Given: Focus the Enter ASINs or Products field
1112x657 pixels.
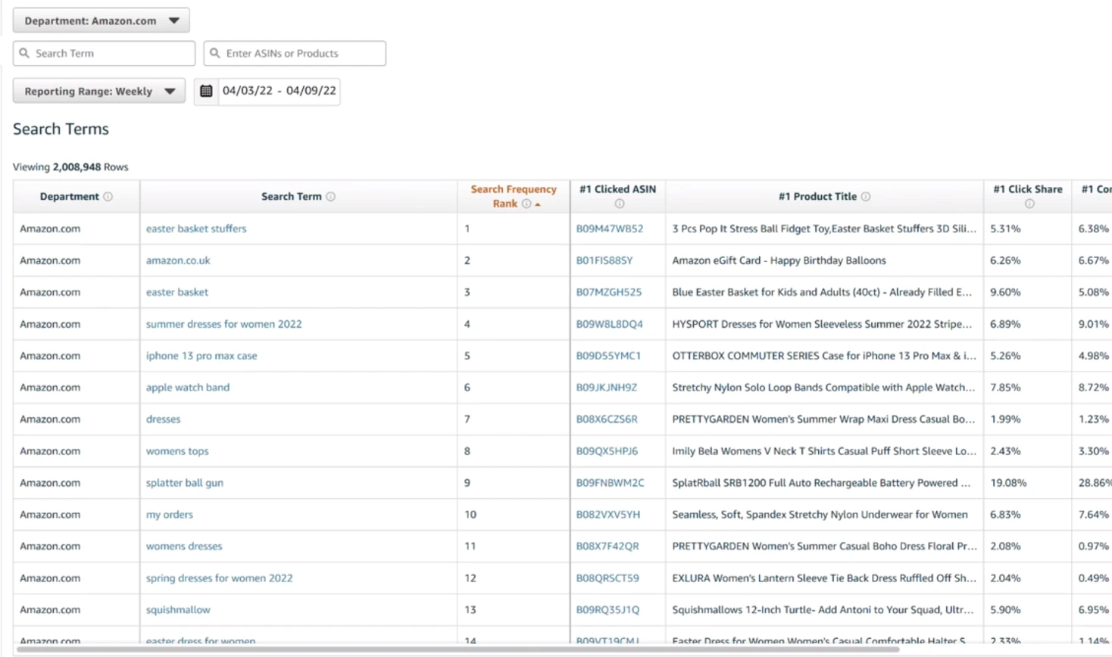Looking at the screenshot, I should click(x=303, y=54).
